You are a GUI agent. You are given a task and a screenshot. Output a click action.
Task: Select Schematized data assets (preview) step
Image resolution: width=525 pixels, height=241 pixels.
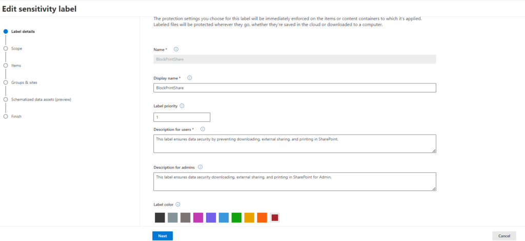point(41,99)
